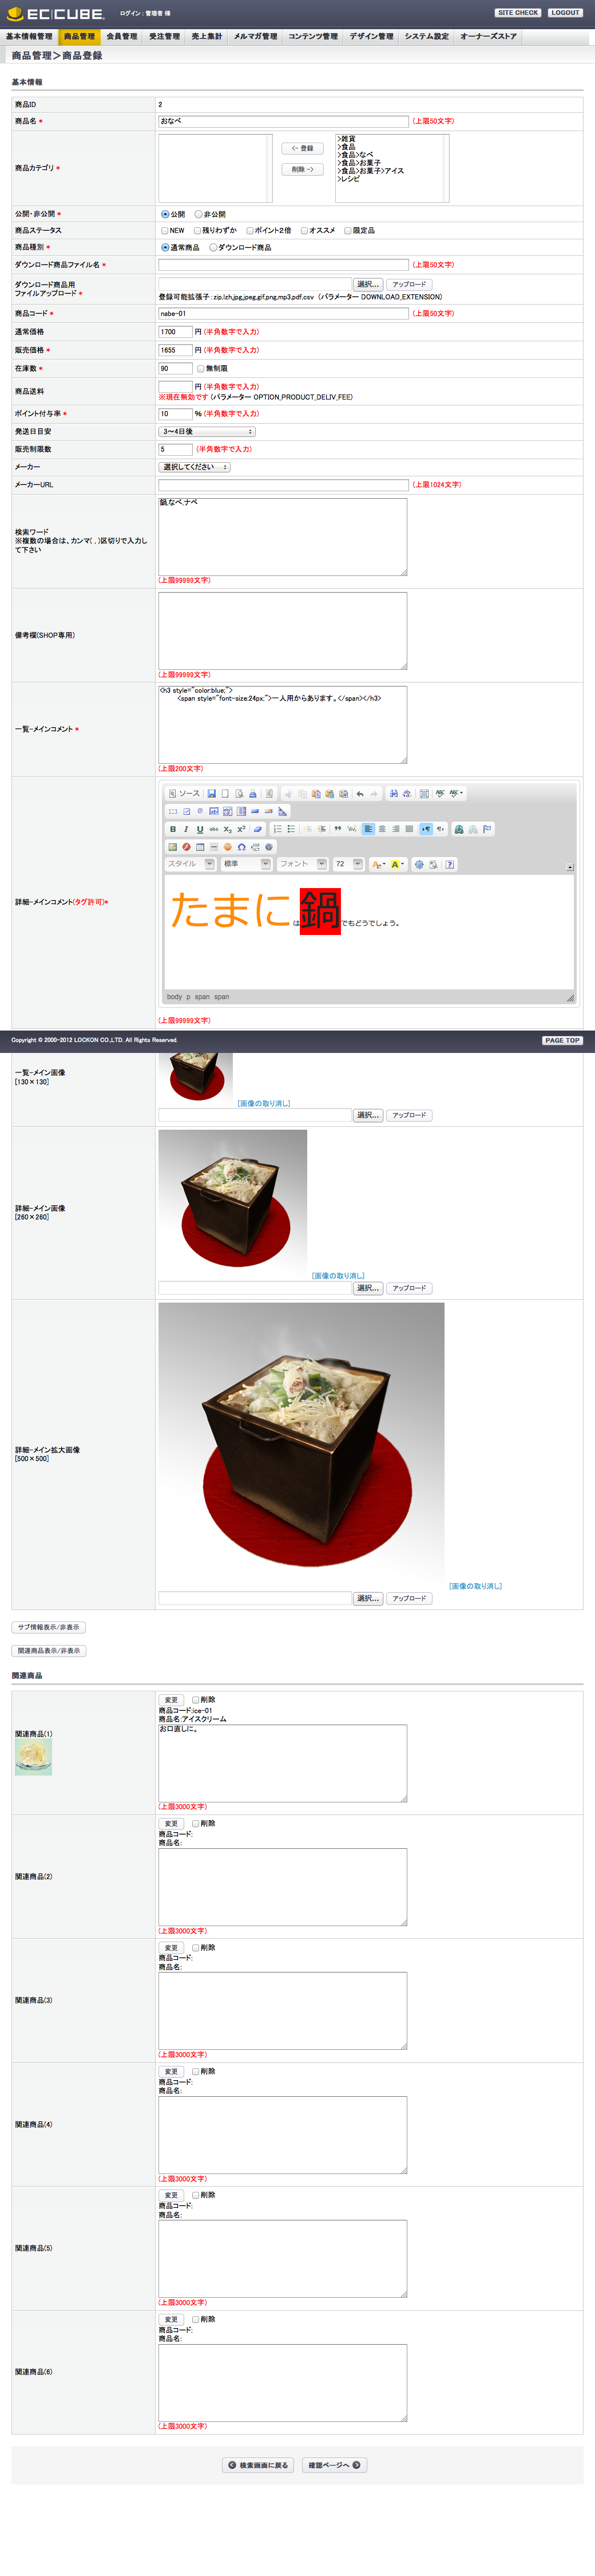Screen dimensions: 595x2576
Task: Open the 会員管理 menu tab
Action: click(x=122, y=37)
